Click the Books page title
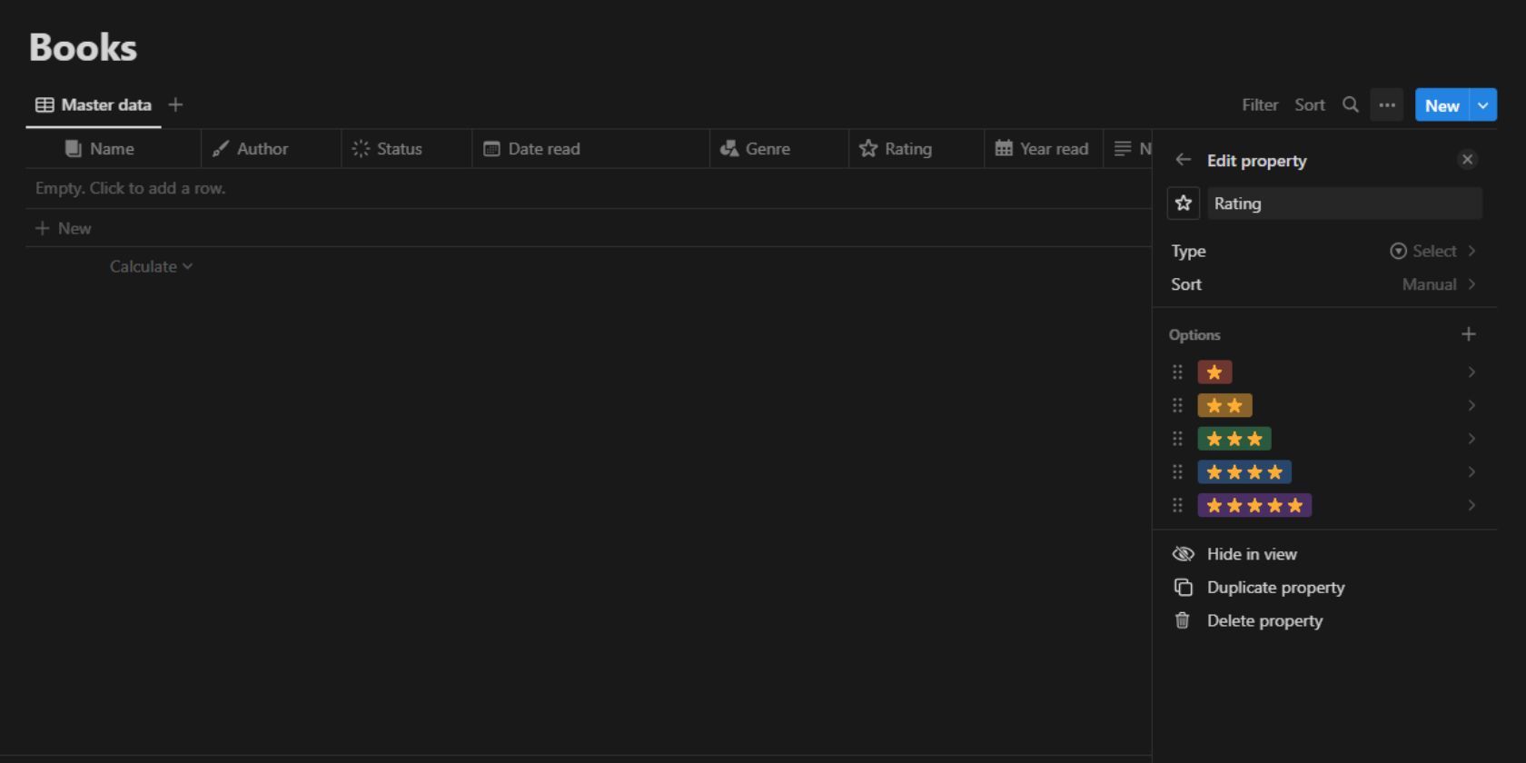1526x763 pixels. click(83, 47)
